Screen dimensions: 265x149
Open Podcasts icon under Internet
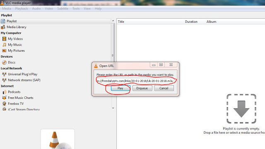click(4, 92)
